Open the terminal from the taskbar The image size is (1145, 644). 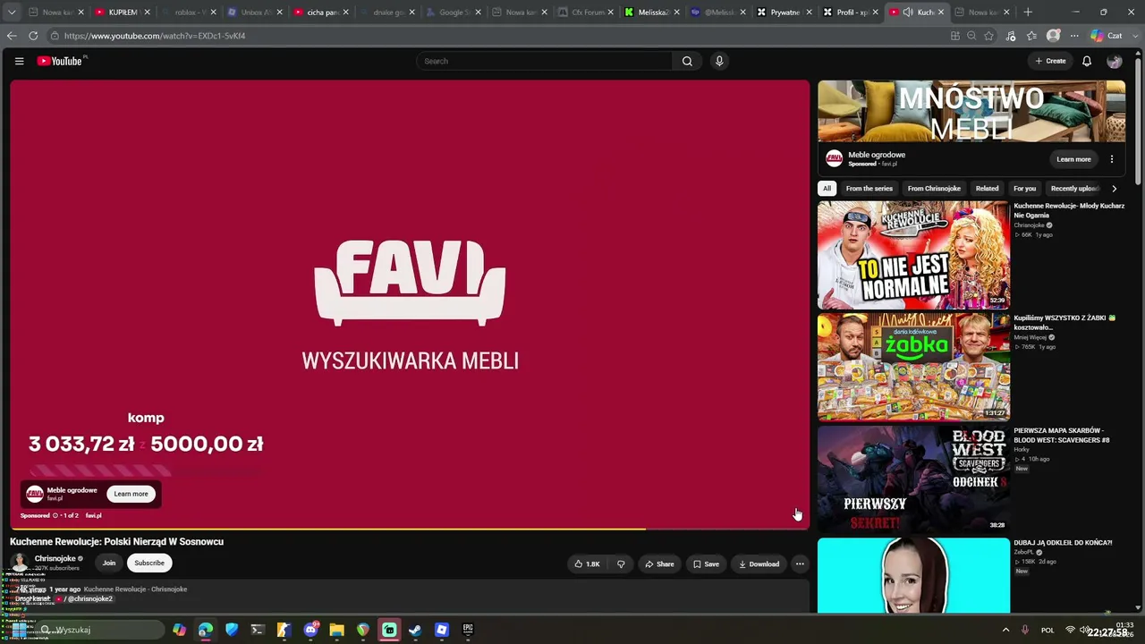[258, 630]
